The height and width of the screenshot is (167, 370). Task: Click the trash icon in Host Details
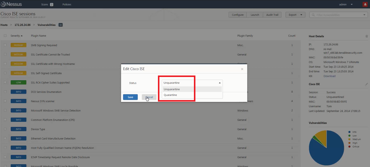coord(366,36)
